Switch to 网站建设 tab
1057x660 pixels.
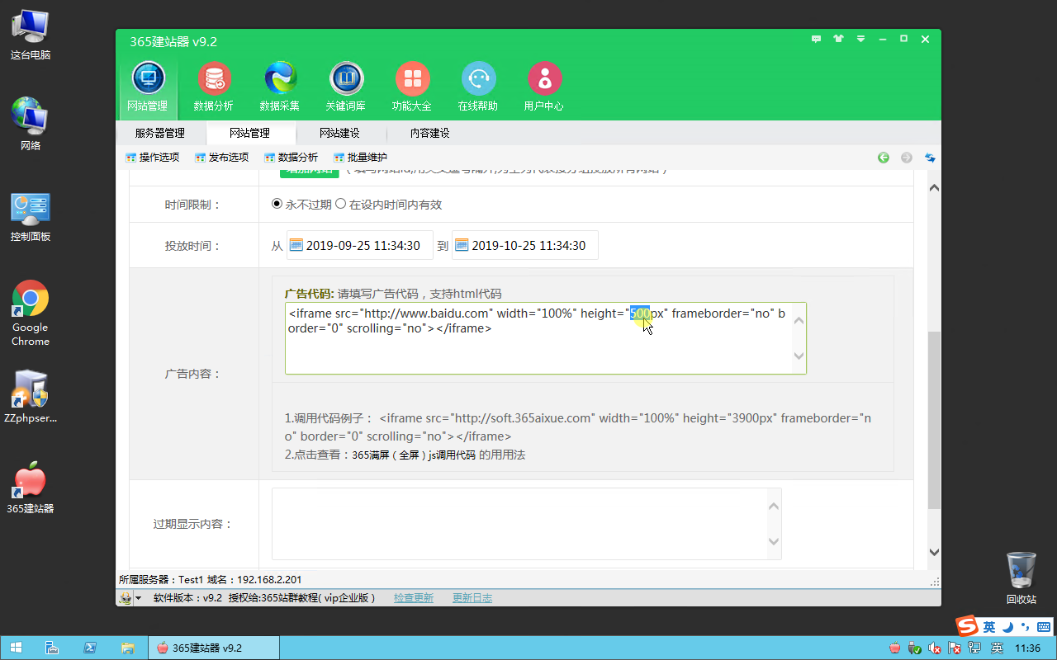tap(339, 133)
